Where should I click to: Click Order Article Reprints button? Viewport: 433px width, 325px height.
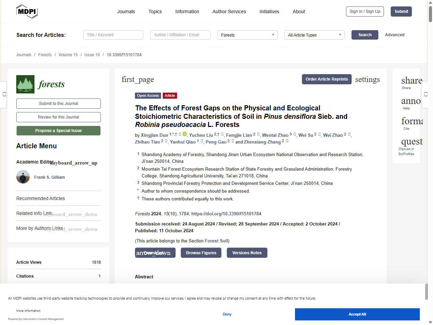tap(326, 79)
